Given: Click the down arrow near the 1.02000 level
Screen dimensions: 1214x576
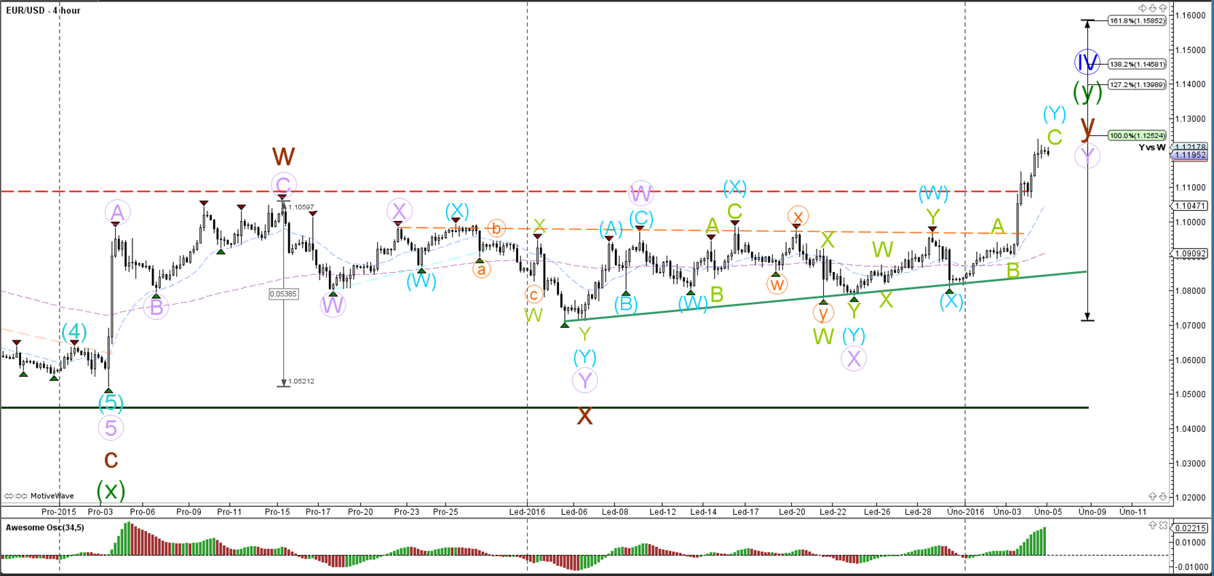Looking at the screenshot, I should pyautogui.click(x=1162, y=497).
